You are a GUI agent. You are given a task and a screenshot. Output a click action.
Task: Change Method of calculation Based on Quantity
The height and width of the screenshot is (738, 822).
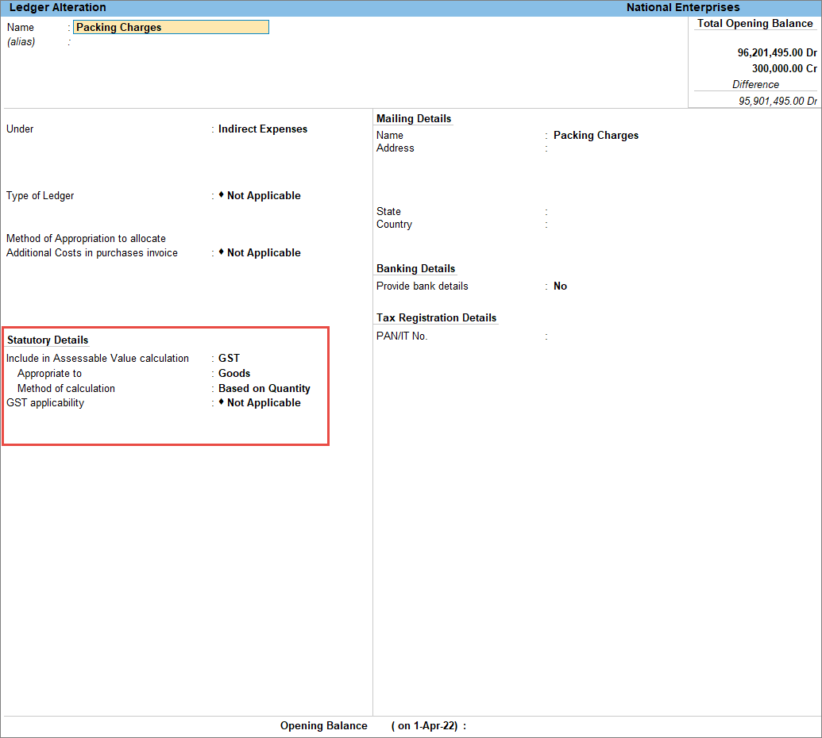click(264, 389)
